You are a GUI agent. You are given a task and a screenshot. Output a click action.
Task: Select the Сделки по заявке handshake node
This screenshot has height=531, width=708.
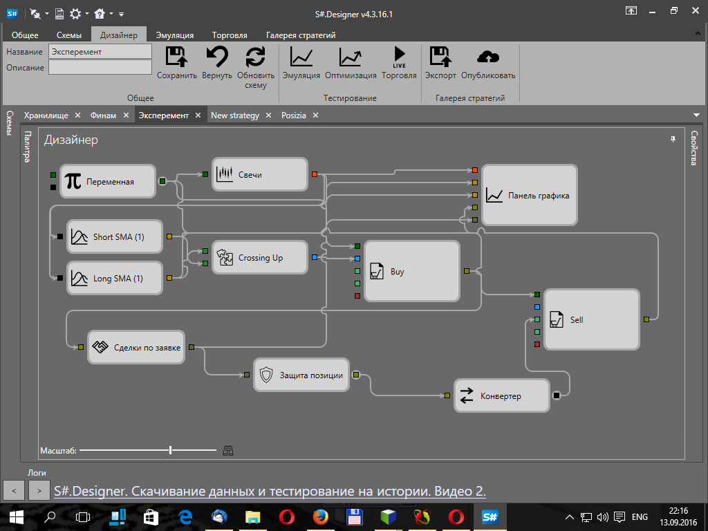click(136, 347)
